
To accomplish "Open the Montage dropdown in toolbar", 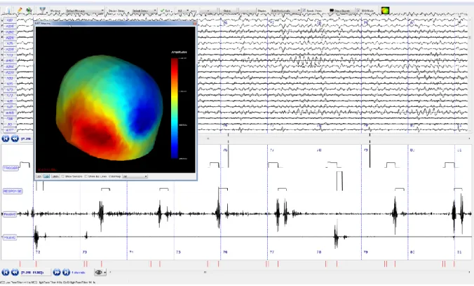I will [x=85, y=11].
